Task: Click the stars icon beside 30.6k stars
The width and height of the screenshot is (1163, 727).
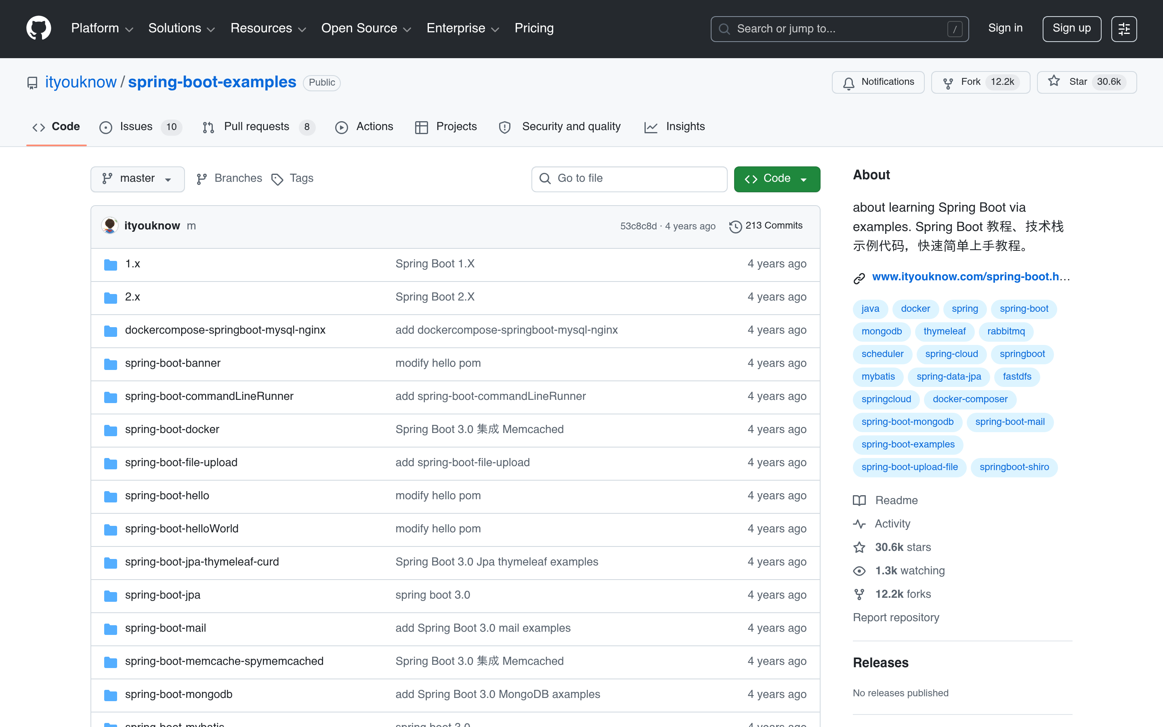Action: [859, 547]
